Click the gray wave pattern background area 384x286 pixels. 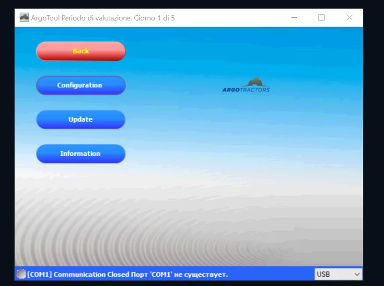click(x=192, y=225)
